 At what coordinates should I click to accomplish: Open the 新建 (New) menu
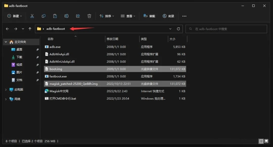pos(15,16)
